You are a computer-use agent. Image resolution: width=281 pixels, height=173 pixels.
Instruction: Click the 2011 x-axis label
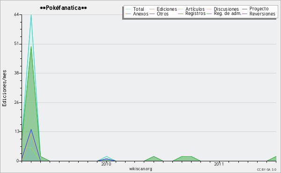tap(219, 164)
